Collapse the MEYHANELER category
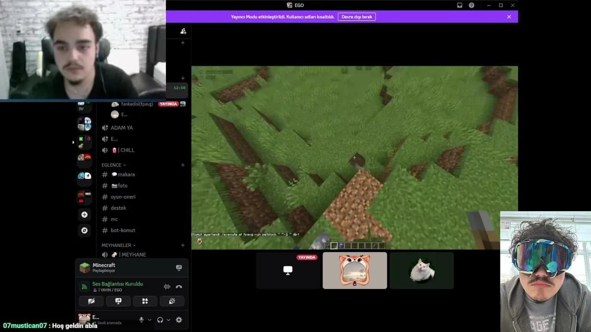The image size is (591, 332). [118, 245]
